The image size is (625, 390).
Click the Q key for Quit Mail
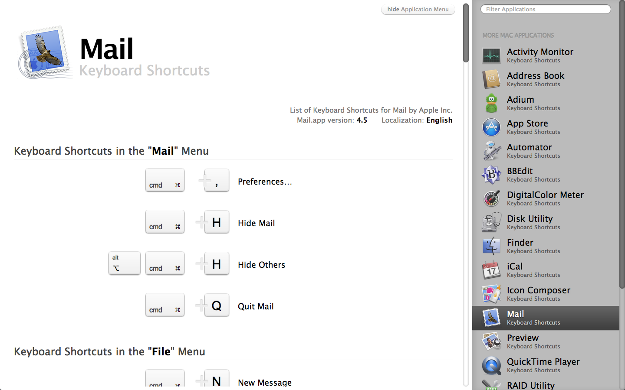pyautogui.click(x=217, y=305)
